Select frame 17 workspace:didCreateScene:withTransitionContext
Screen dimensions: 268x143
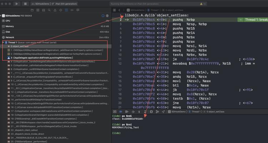56,111
